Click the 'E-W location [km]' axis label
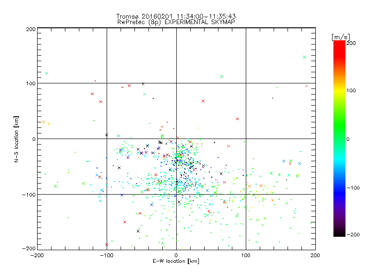This screenshot has width=371, height=278. point(176,261)
